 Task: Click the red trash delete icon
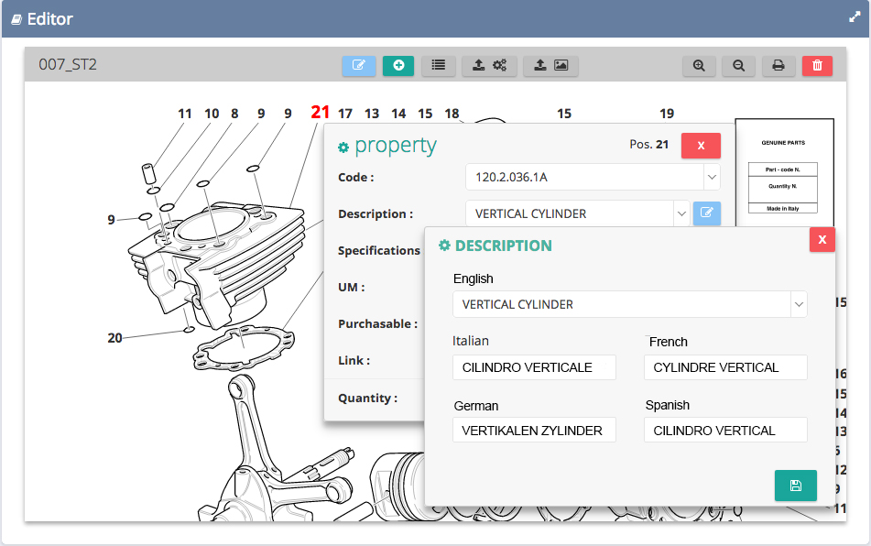pos(817,66)
